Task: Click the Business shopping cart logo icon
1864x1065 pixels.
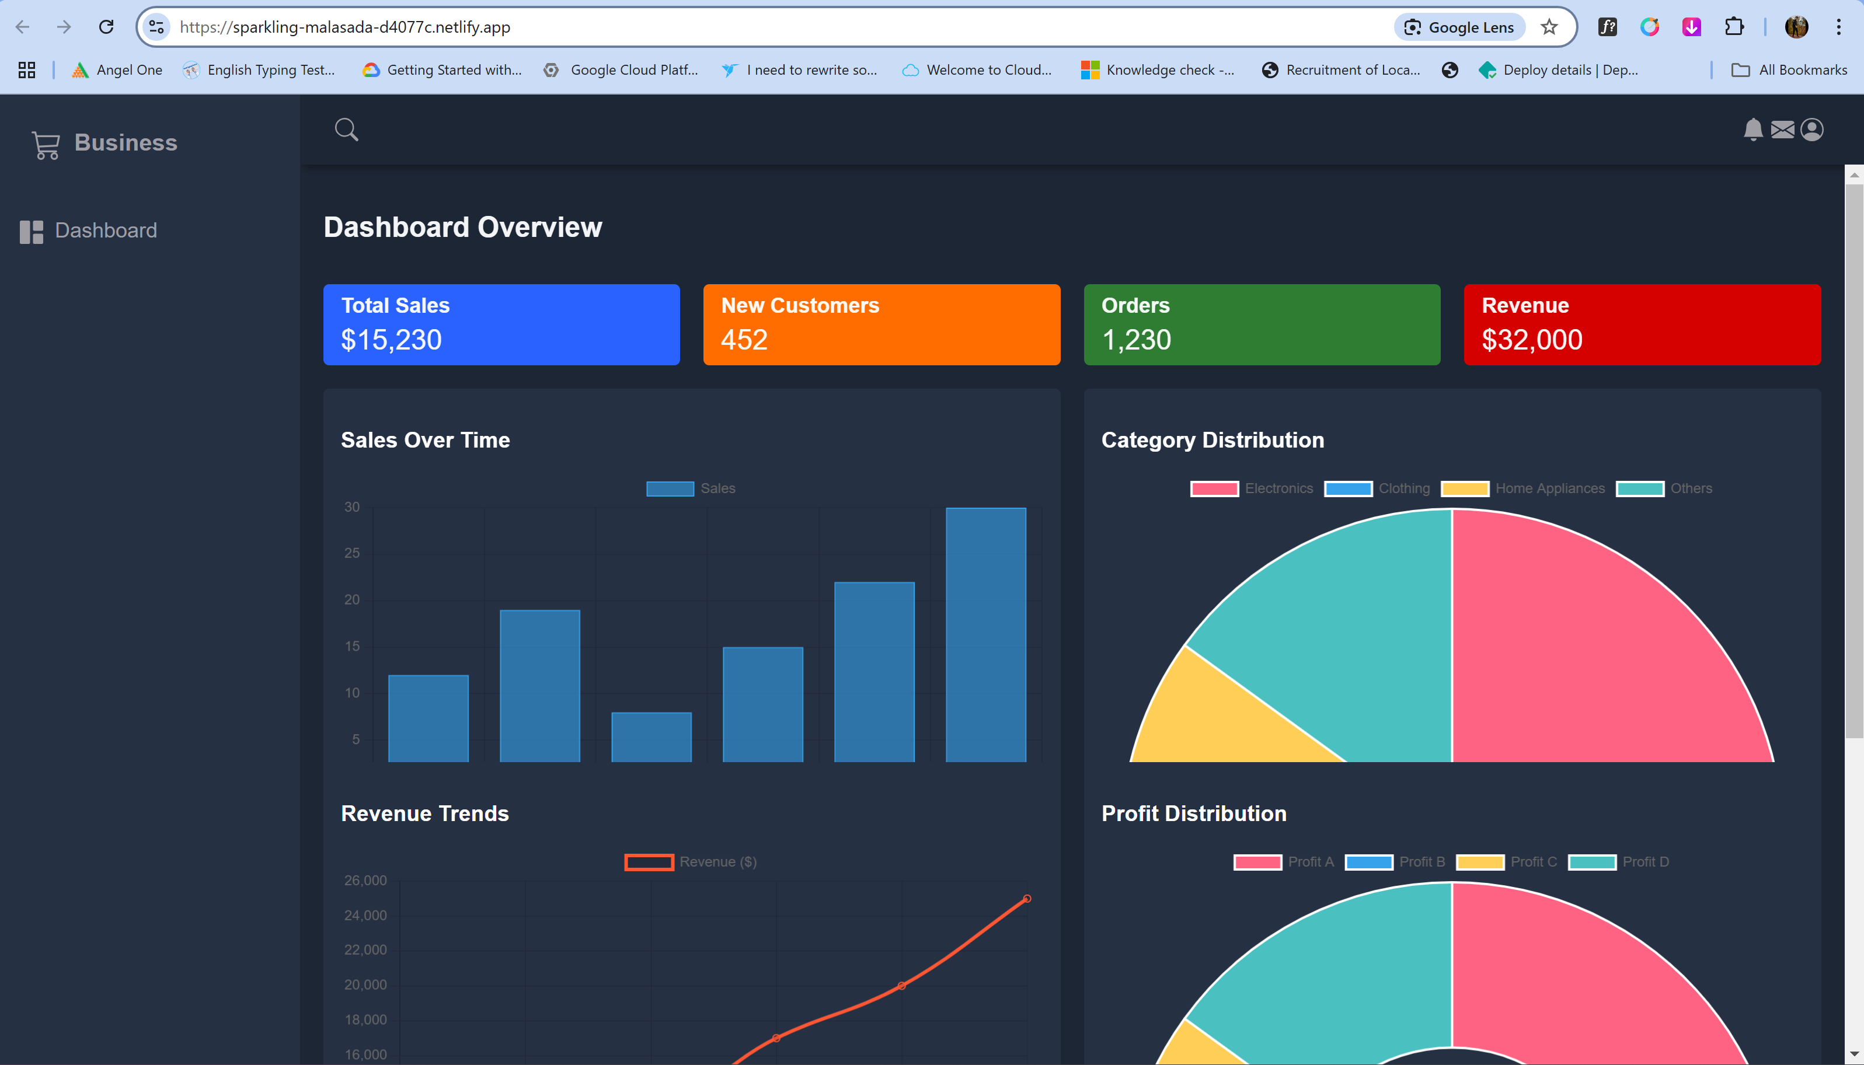Action: tap(46, 145)
